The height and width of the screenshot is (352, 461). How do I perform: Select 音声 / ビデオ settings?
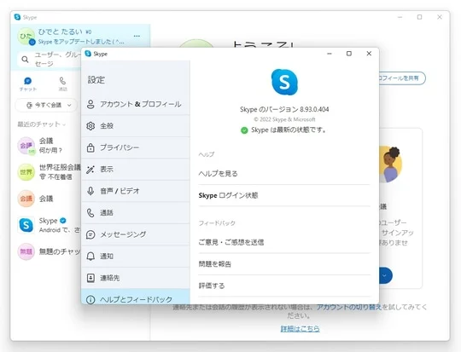(136, 191)
